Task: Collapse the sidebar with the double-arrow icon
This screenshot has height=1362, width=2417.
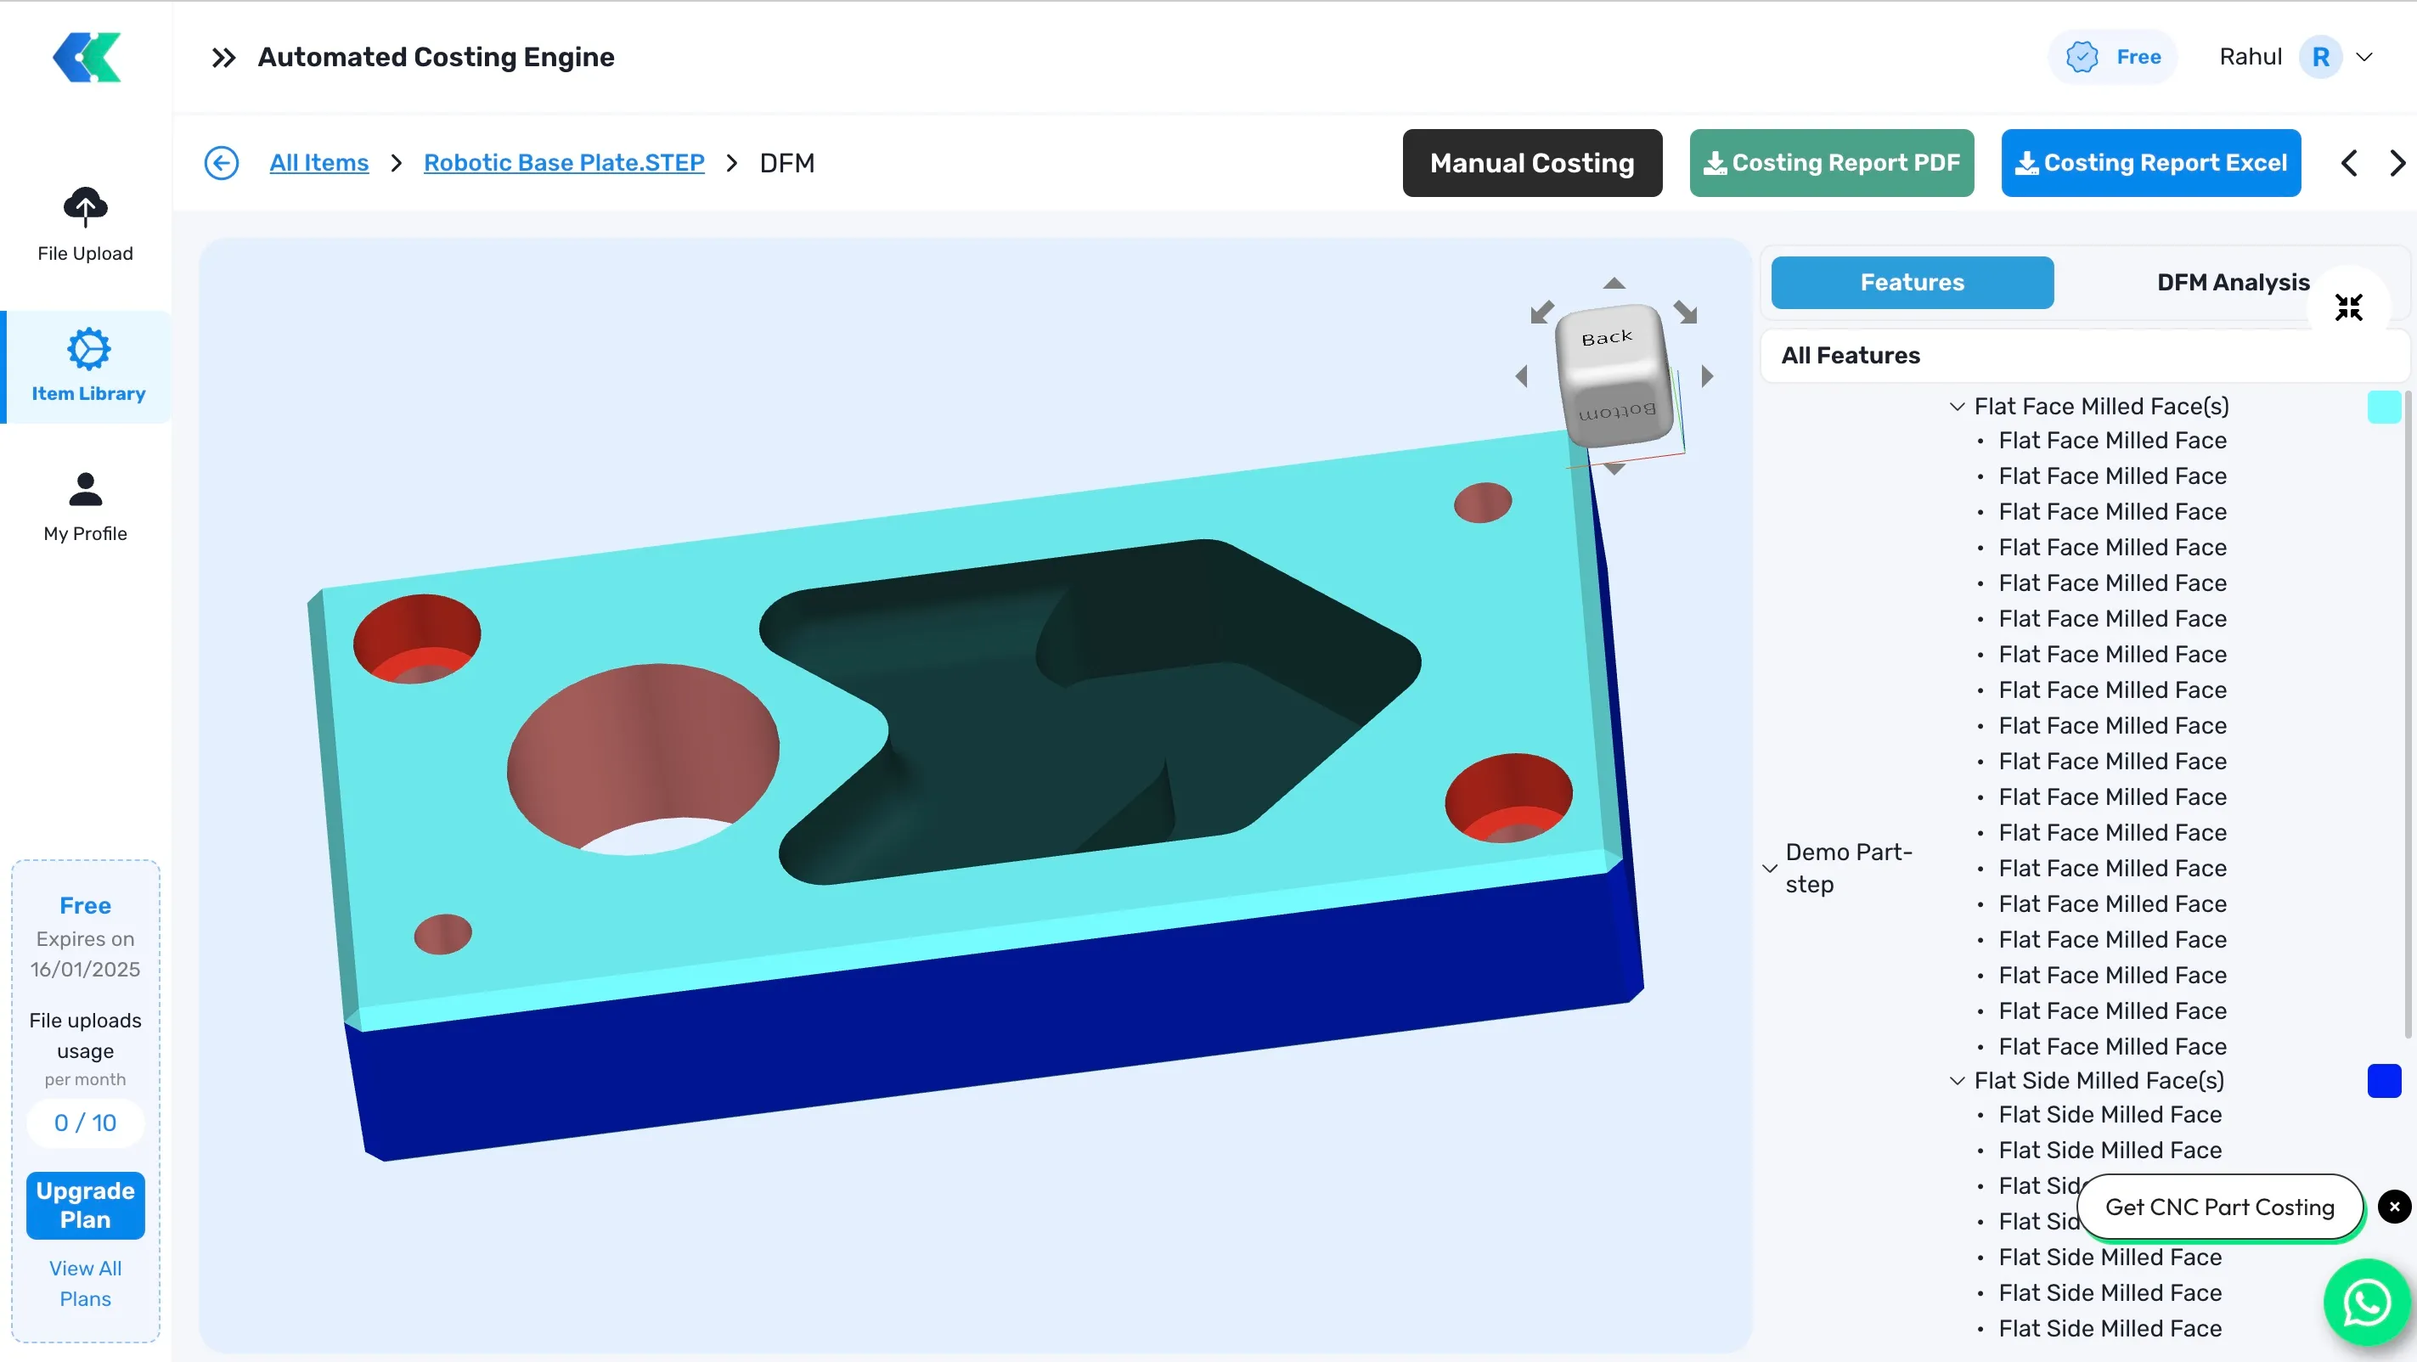Action: (223, 57)
